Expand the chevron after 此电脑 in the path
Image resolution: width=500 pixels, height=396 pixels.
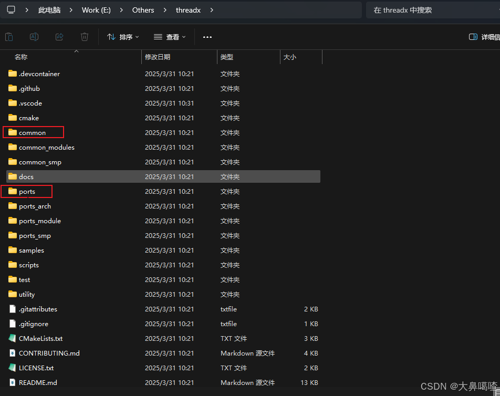point(71,10)
